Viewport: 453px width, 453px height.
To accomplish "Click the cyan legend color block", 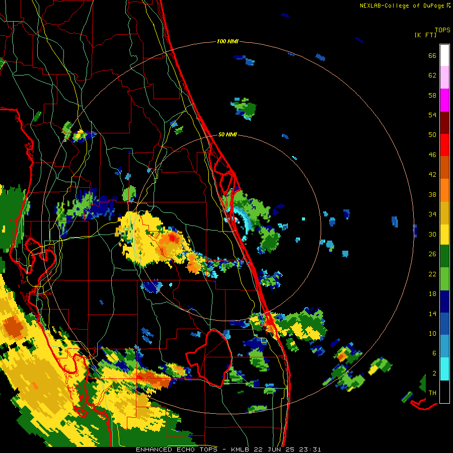I will (444, 369).
